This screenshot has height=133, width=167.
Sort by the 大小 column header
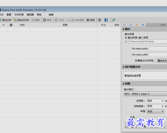point(104,25)
